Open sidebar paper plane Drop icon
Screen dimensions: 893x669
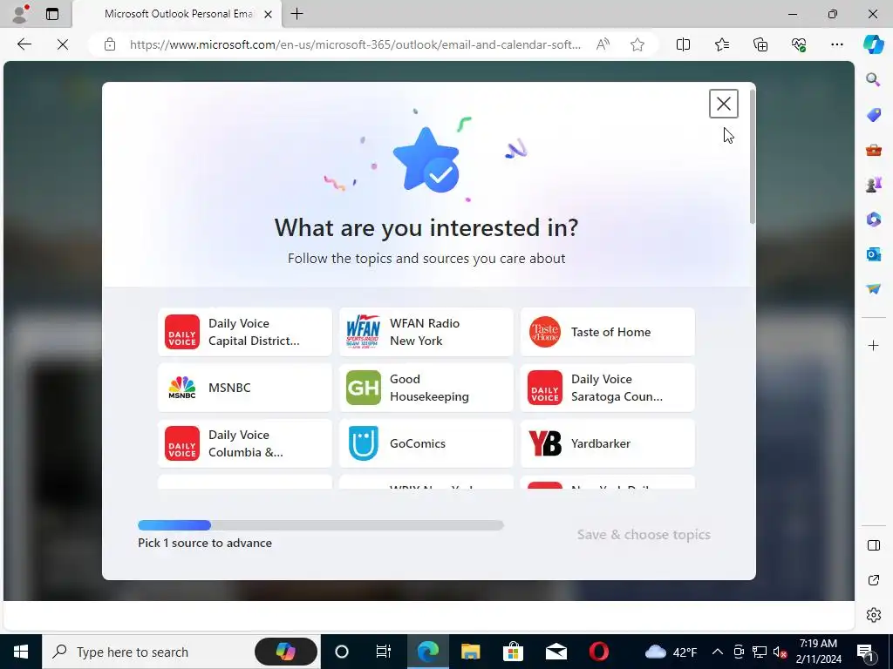[873, 289]
